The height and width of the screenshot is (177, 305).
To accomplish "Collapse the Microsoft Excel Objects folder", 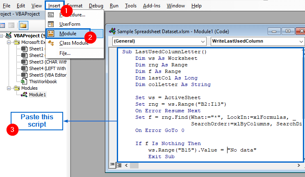I will 9,42.
